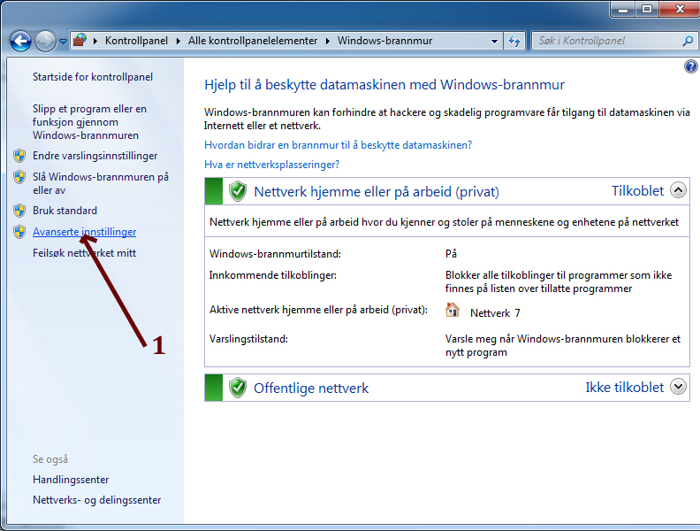700x531 pixels.
Task: Open the address bar history dropdown
Action: point(494,41)
